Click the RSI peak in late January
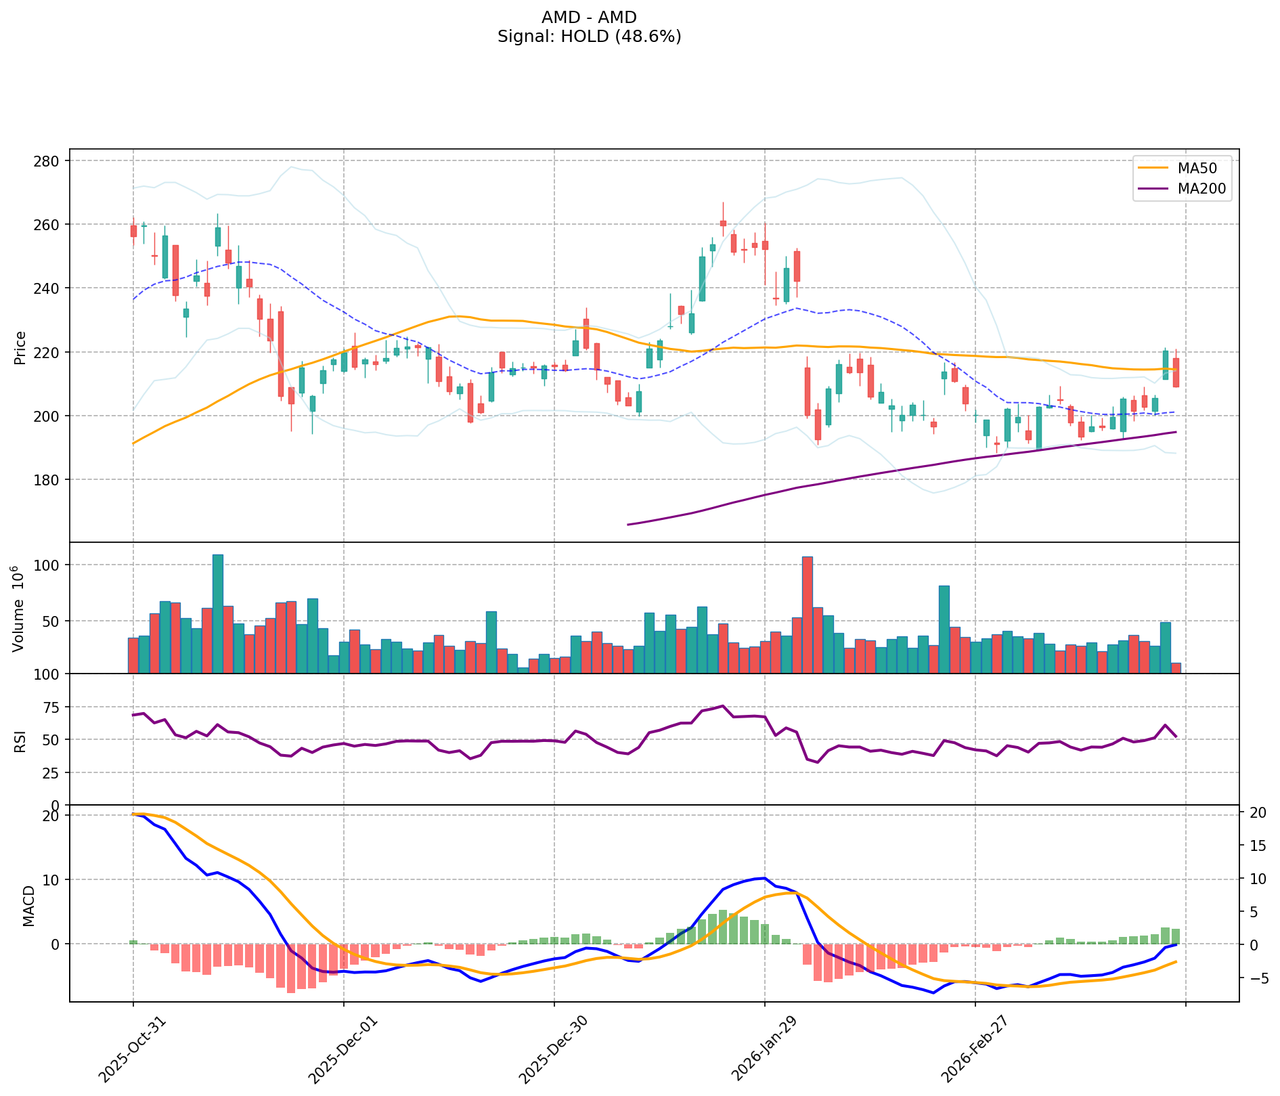Image resolution: width=1280 pixels, height=1096 pixels. [x=723, y=706]
